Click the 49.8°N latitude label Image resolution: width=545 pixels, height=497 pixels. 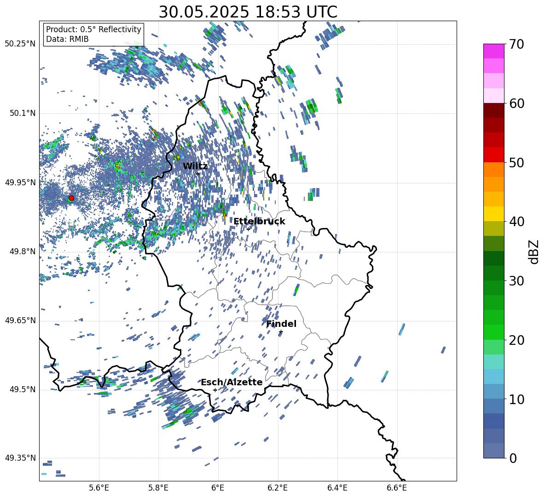coord(23,251)
